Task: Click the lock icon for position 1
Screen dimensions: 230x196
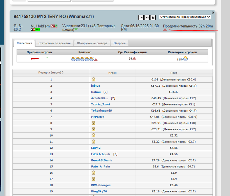Action: pos(93,79)
